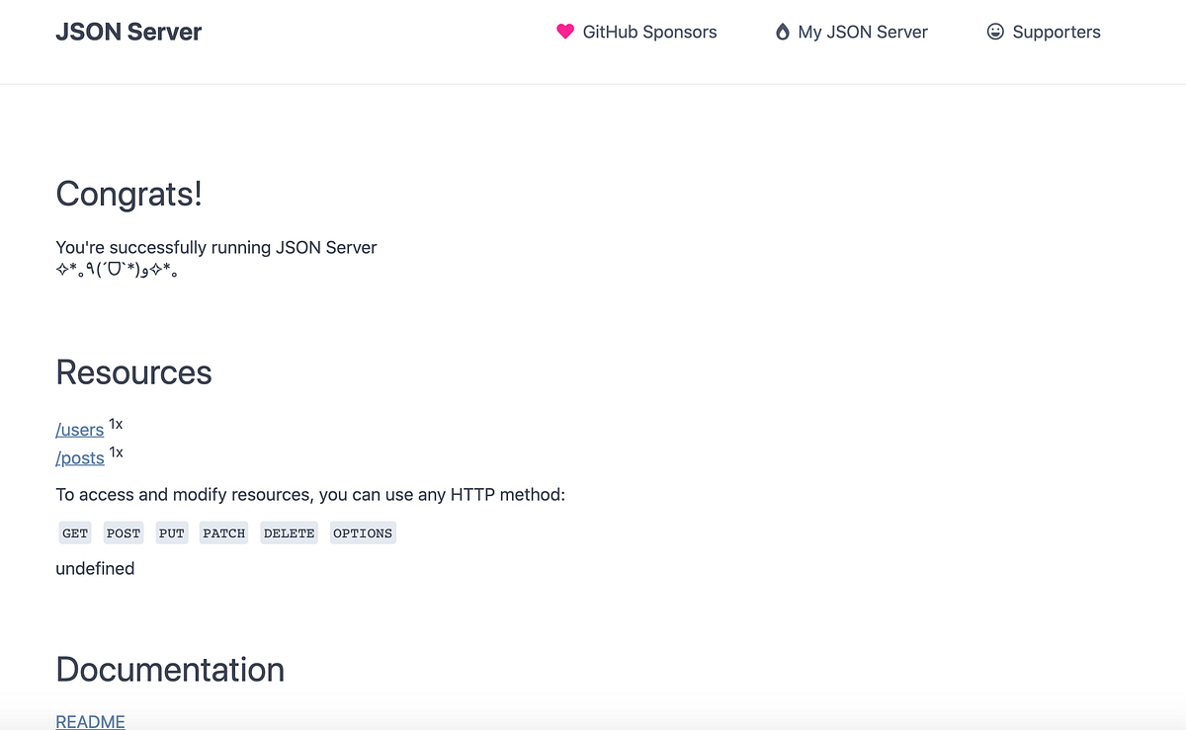Click the smiley face Supporters icon
Viewport: 1186px width, 730px height.
pyautogui.click(x=994, y=32)
